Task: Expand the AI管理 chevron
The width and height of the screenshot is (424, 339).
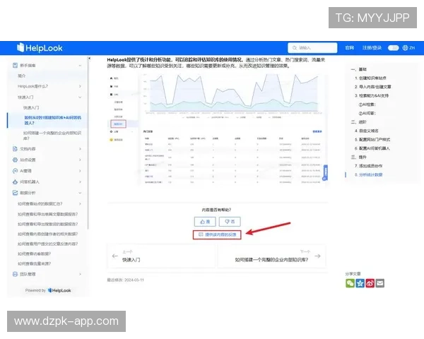Action: (x=80, y=171)
